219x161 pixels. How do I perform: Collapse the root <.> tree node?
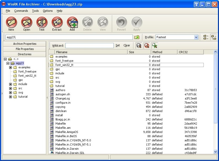(5, 59)
